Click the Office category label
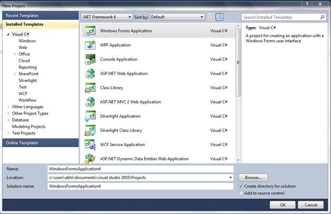 (24, 54)
